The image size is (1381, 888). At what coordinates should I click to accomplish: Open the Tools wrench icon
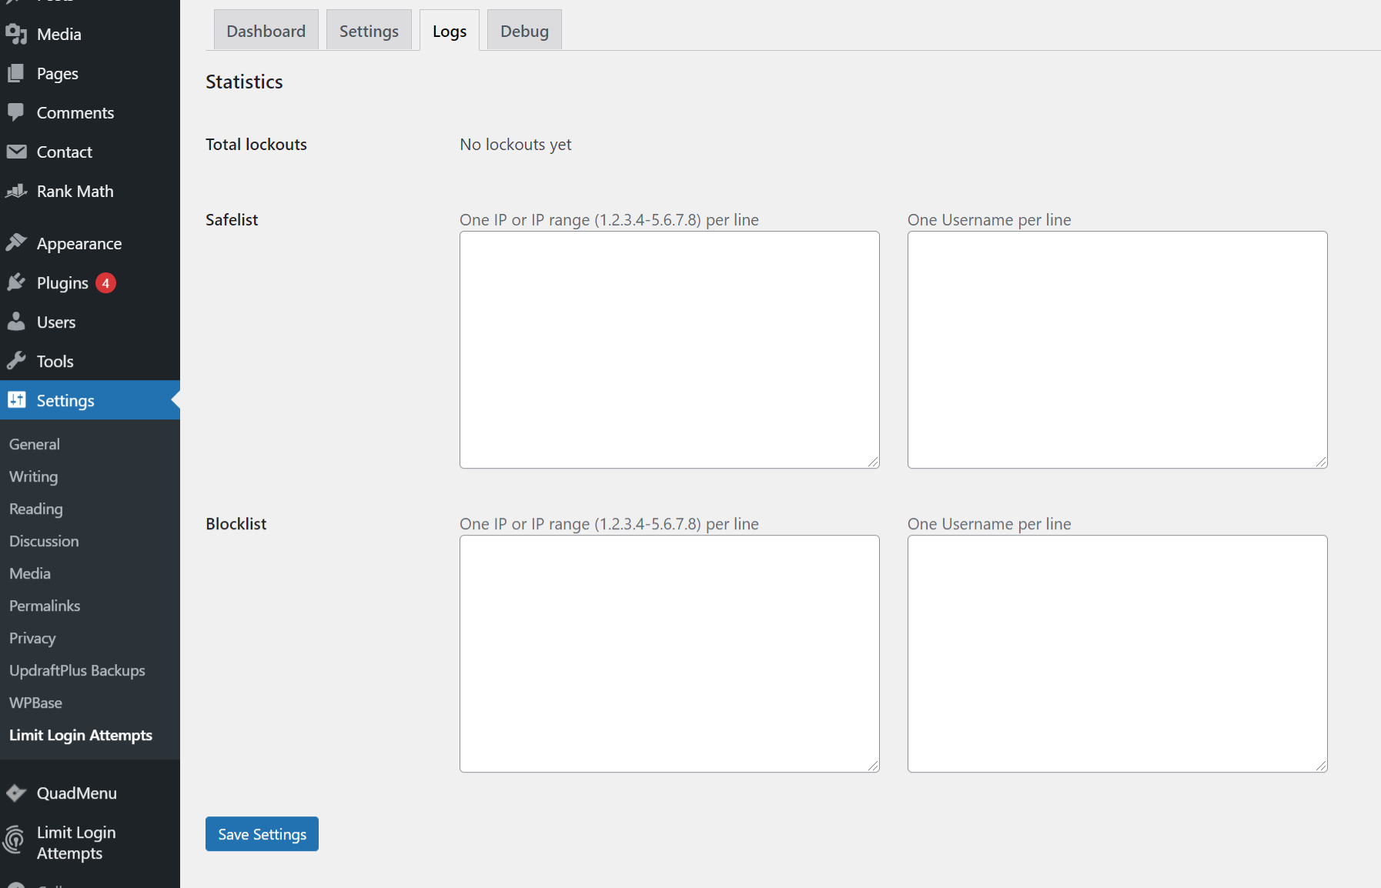click(x=17, y=361)
